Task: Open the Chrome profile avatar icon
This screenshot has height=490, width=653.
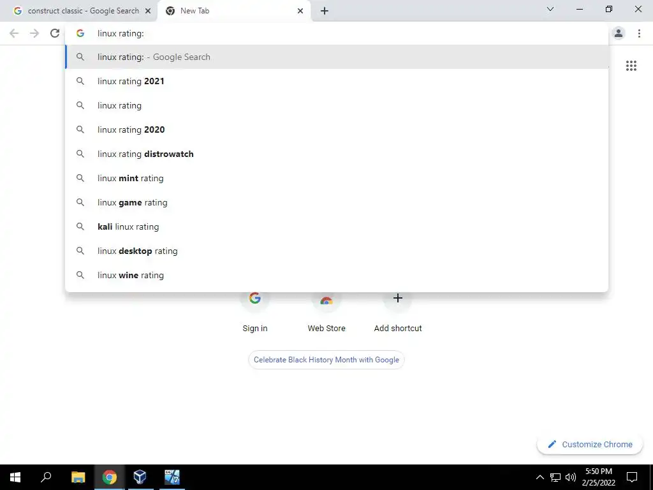Action: click(x=619, y=33)
